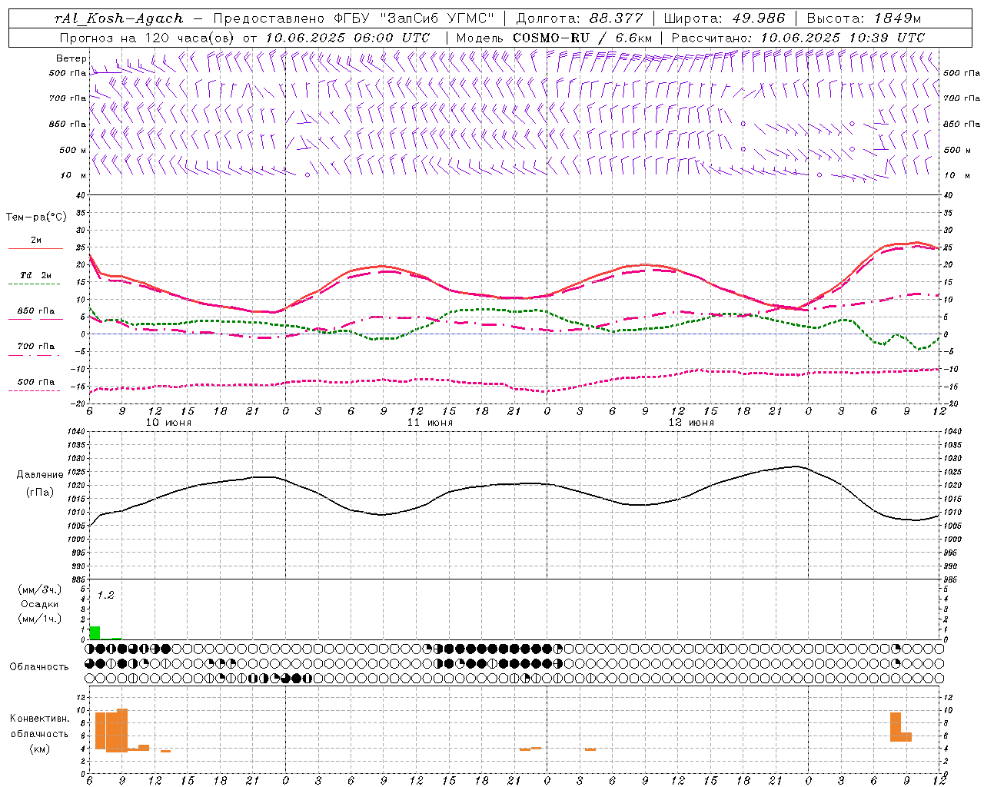Click the 500 гПа temperature legend entry
This screenshot has height=787, width=984.
pos(35,382)
